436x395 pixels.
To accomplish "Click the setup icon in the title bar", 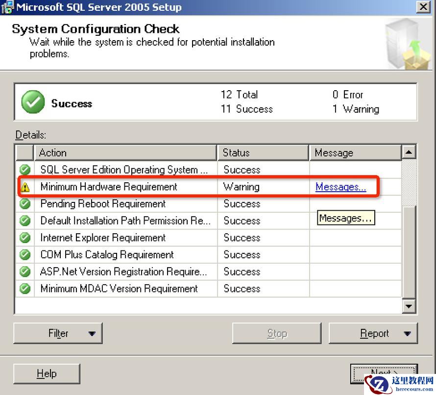I will (x=7, y=7).
